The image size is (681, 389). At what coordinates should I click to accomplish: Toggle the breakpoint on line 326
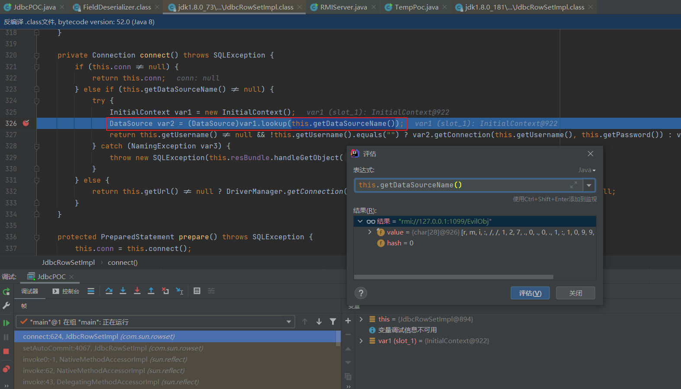(26, 123)
